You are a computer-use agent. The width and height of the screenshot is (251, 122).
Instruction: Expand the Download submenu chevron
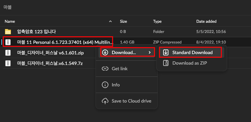(x=150, y=52)
